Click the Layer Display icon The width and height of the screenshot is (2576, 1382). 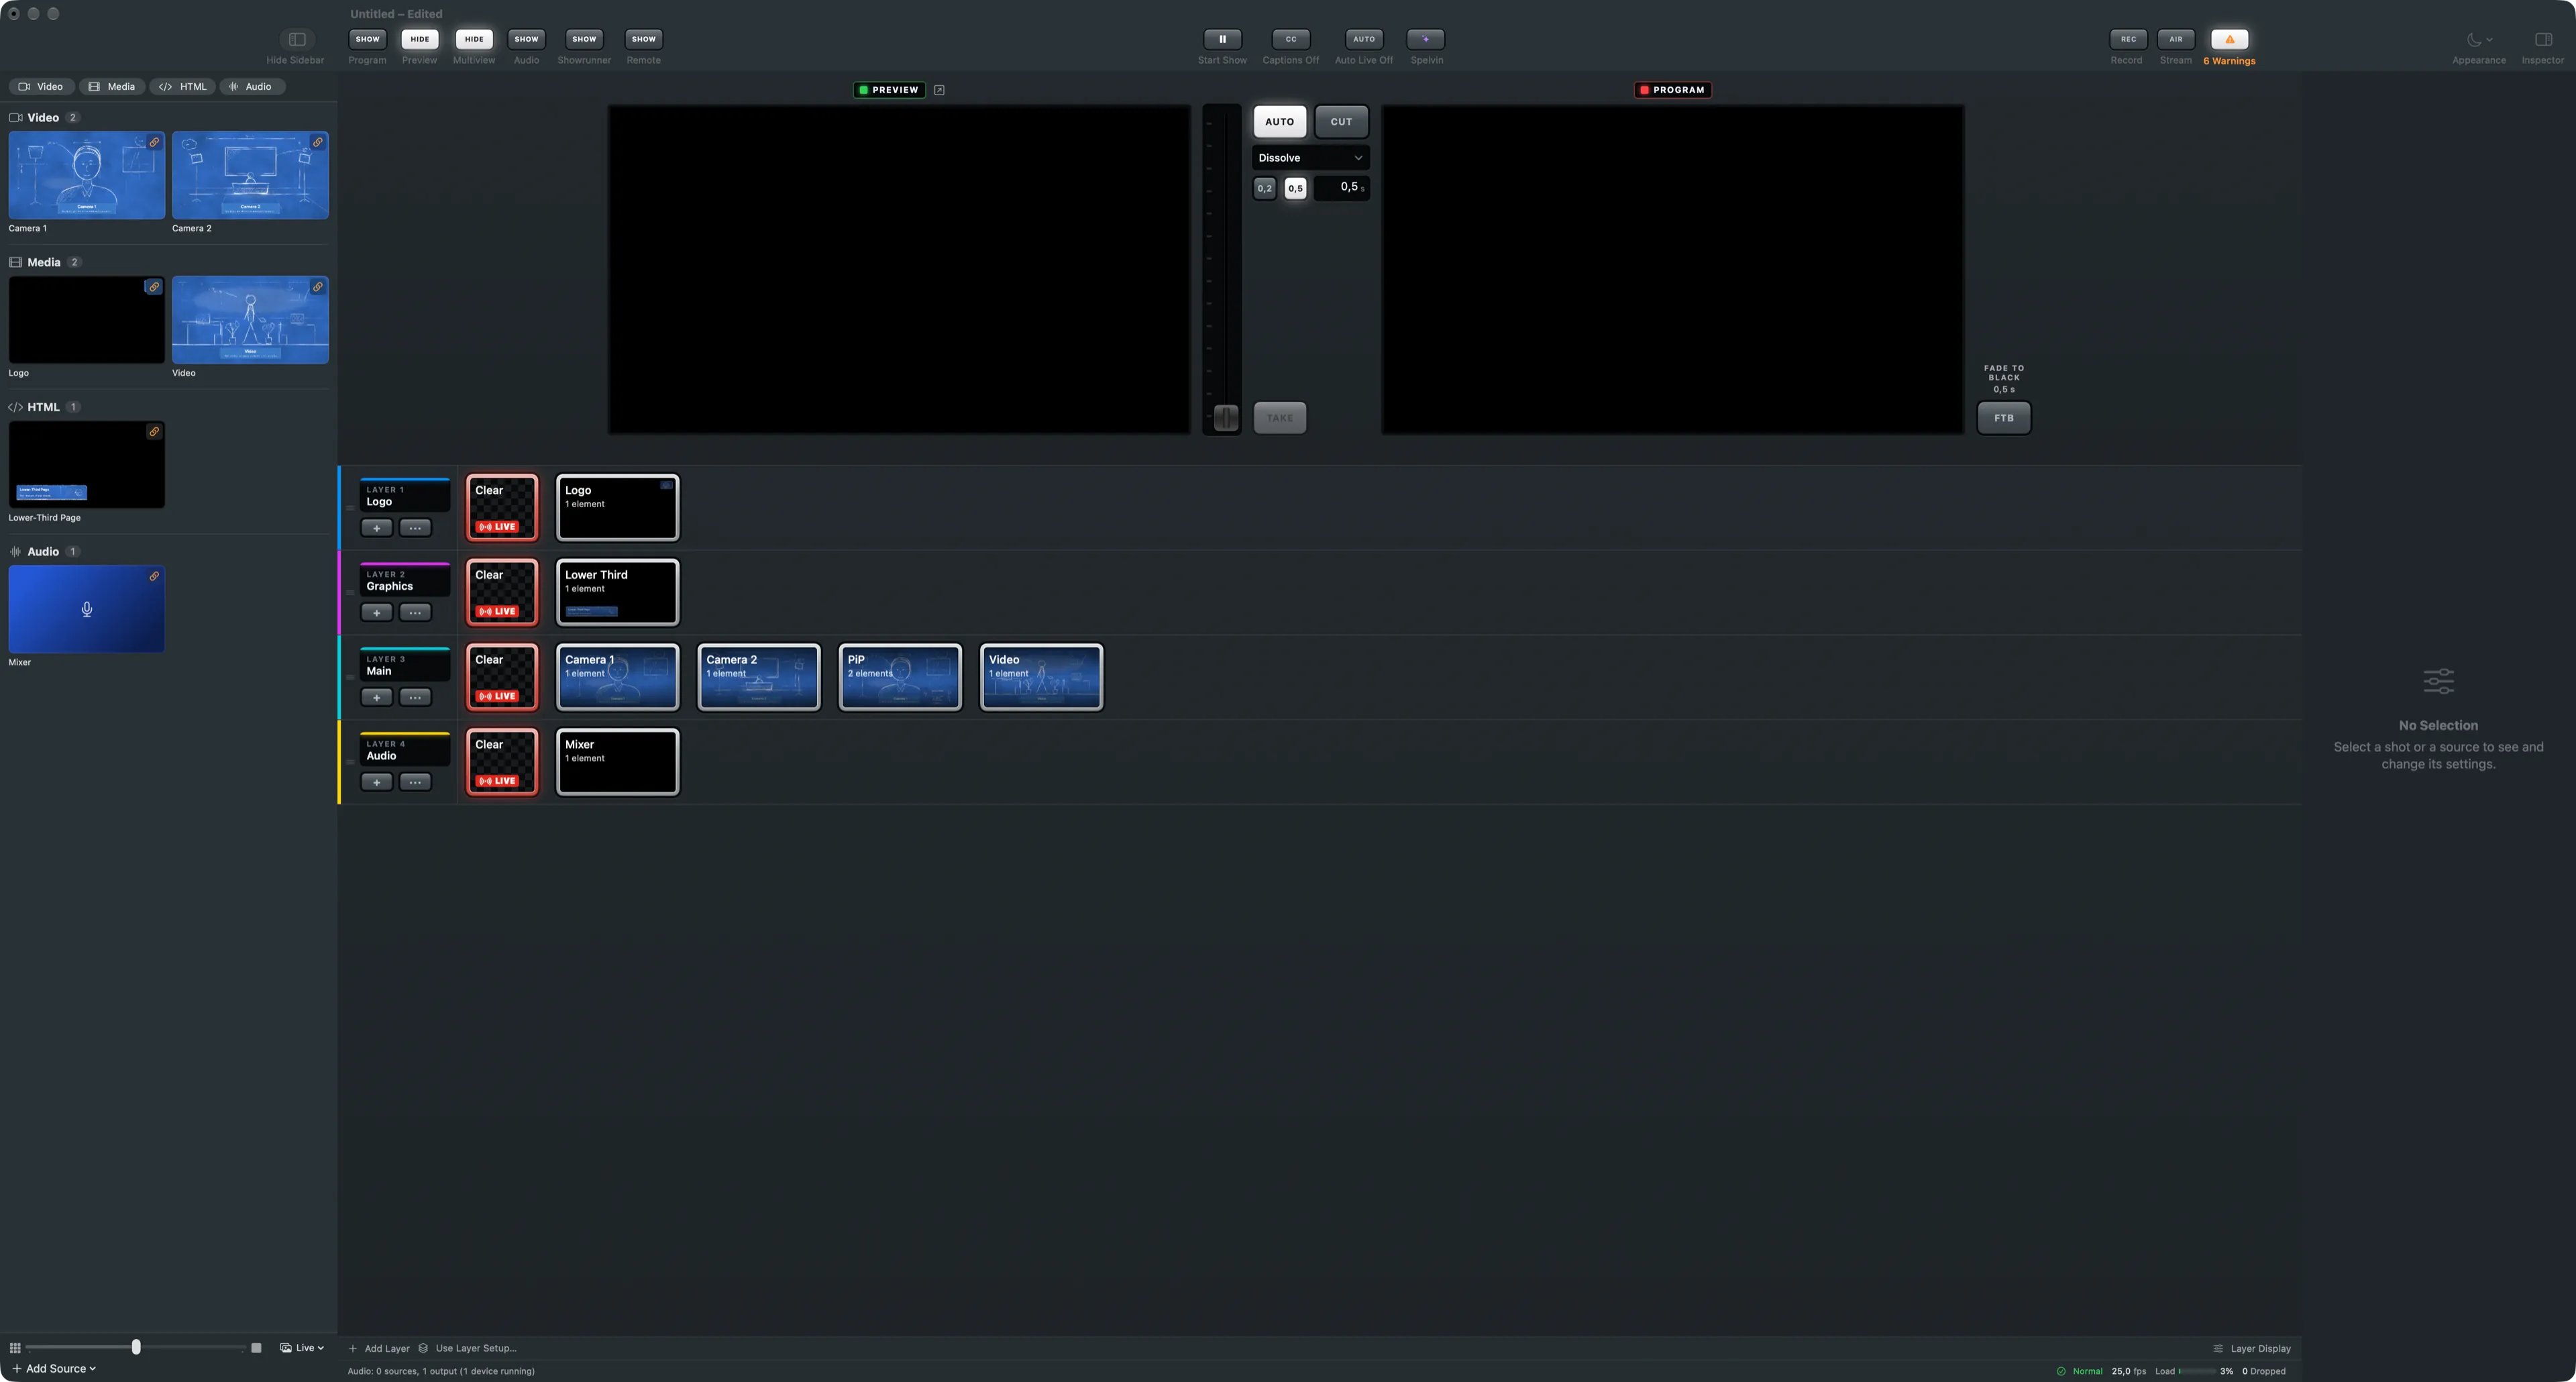pos(2217,1348)
